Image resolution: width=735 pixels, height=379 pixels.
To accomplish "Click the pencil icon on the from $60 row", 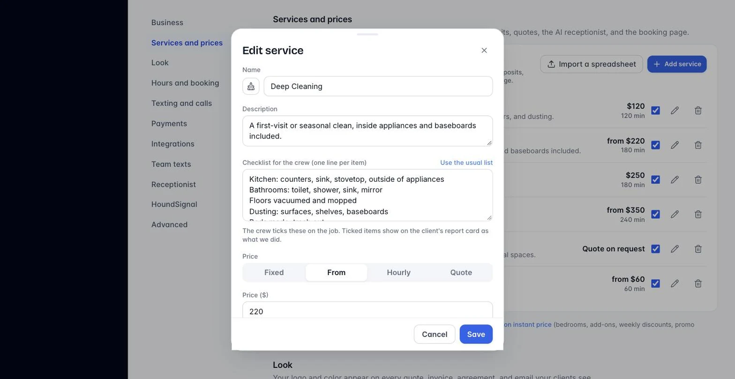I will tap(675, 283).
